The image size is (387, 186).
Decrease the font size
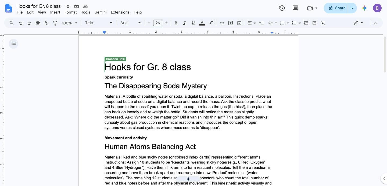149,23
